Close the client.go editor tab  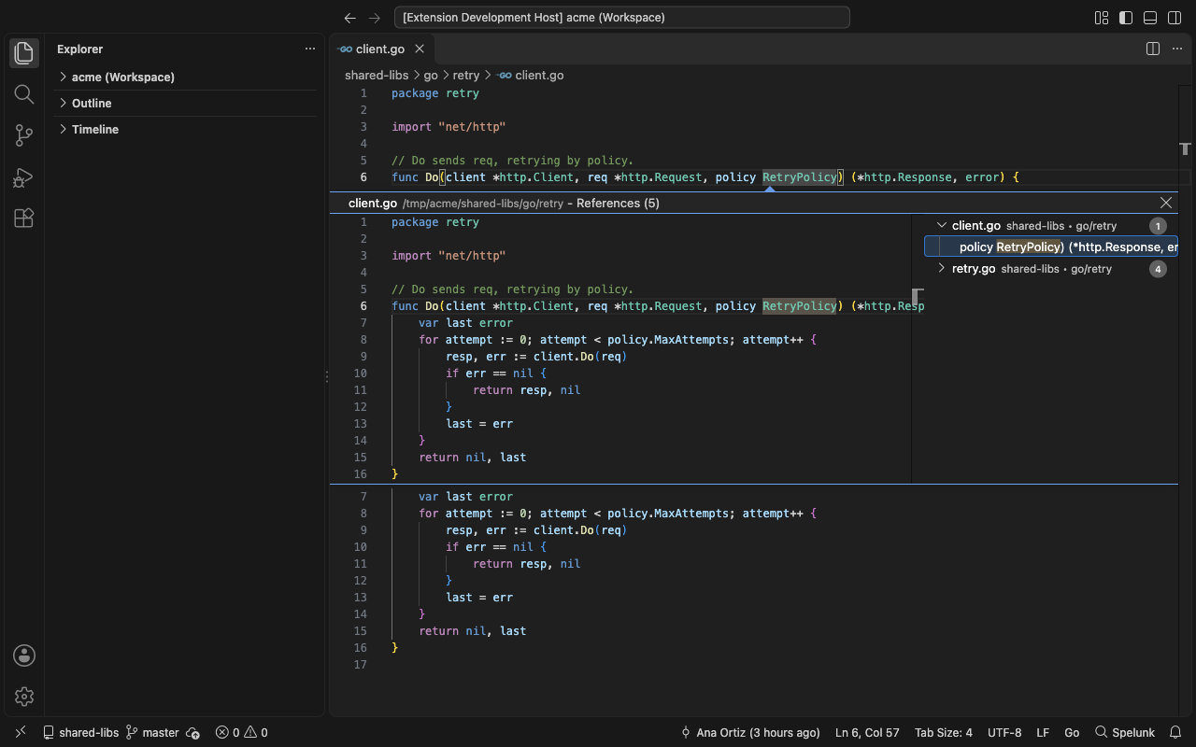pos(420,49)
